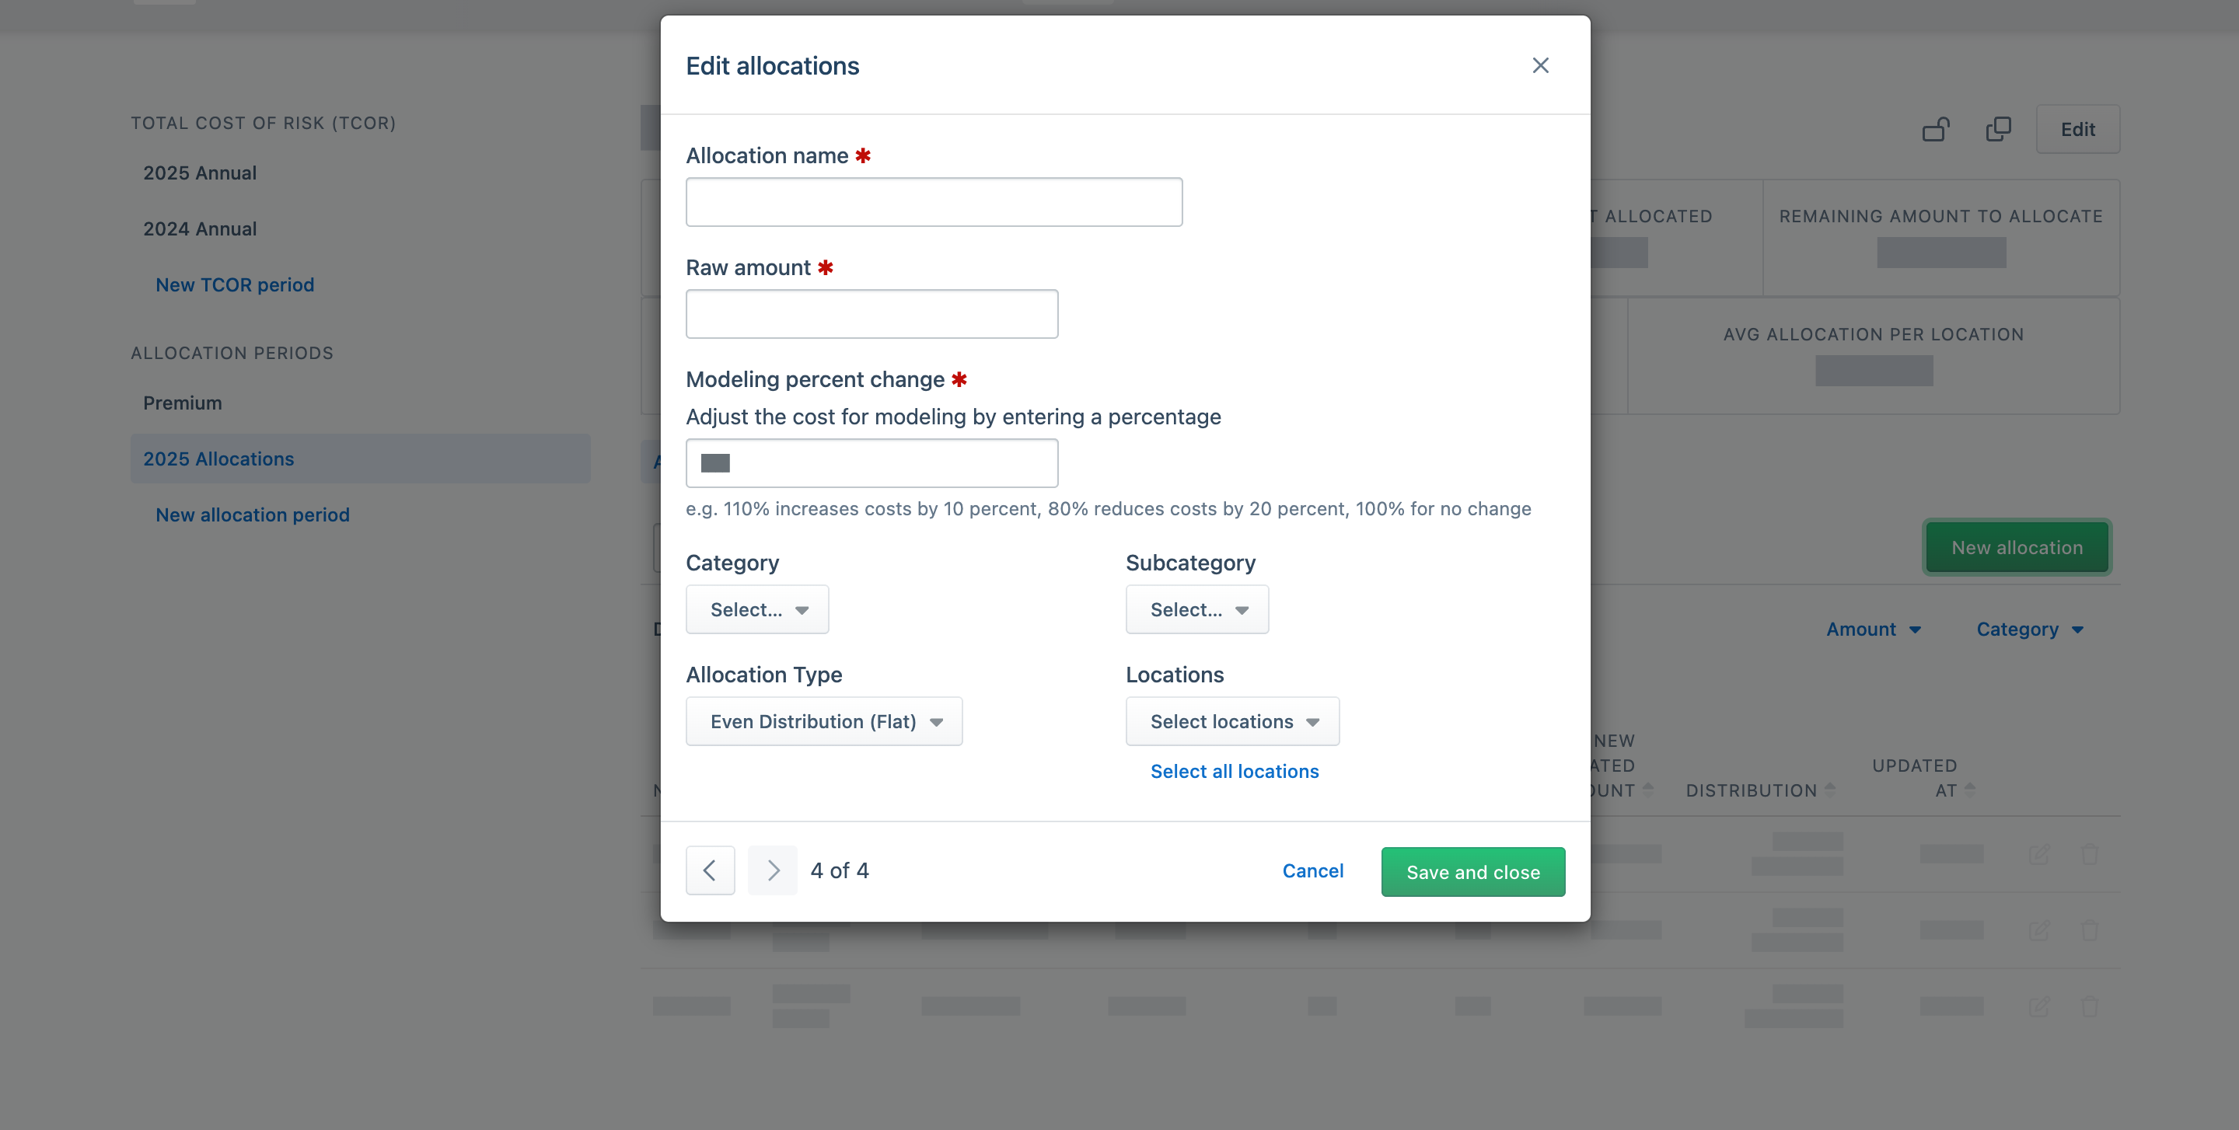Click the unlock icon near the Edit button
The image size is (2239, 1130).
pyautogui.click(x=1937, y=128)
